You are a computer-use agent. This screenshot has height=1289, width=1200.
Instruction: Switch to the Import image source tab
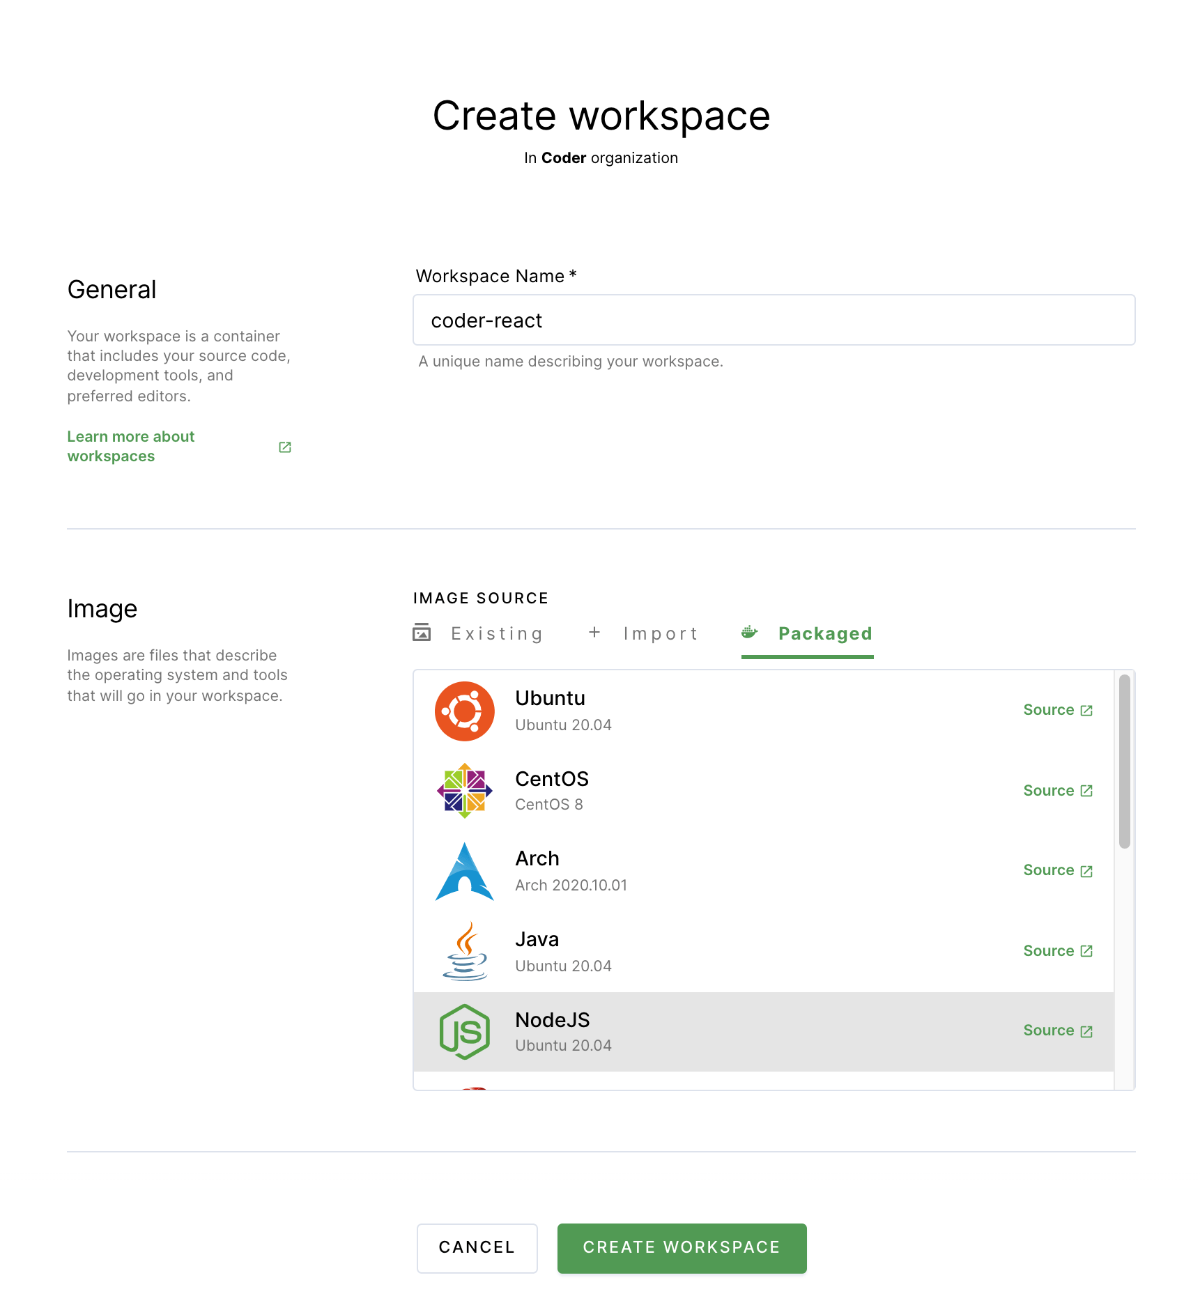(661, 633)
